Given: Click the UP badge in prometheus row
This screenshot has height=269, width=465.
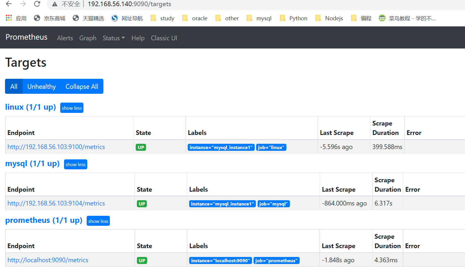Looking at the screenshot, I should [x=142, y=260].
